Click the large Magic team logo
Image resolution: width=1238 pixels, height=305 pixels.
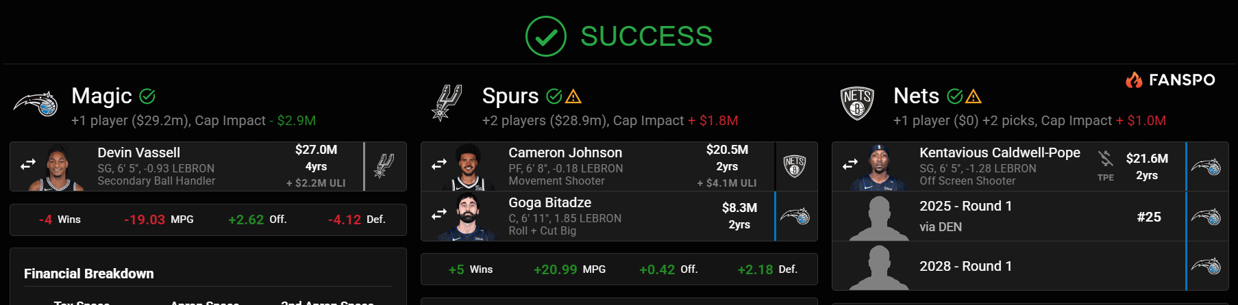tap(36, 104)
